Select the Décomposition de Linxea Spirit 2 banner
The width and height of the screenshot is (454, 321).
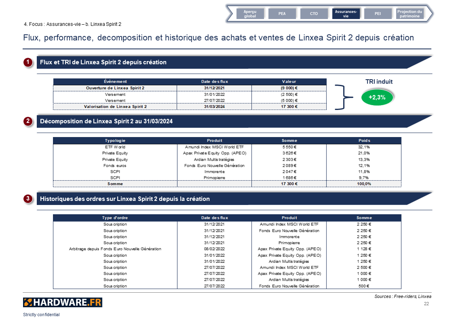pyautogui.click(x=234, y=121)
